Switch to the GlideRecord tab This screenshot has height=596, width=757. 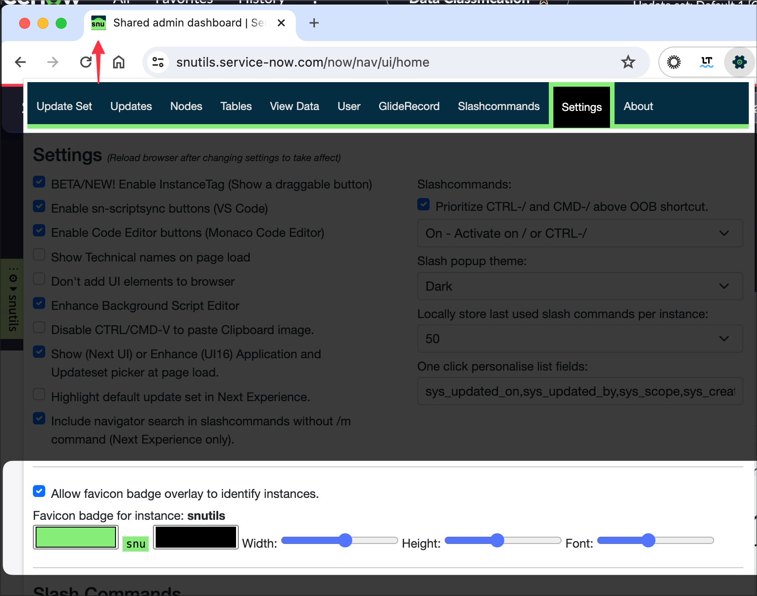pos(409,106)
